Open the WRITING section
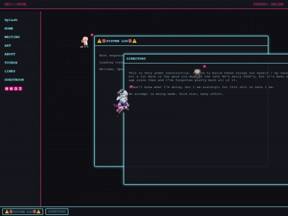The image size is (288, 216). pyautogui.click(x=12, y=37)
